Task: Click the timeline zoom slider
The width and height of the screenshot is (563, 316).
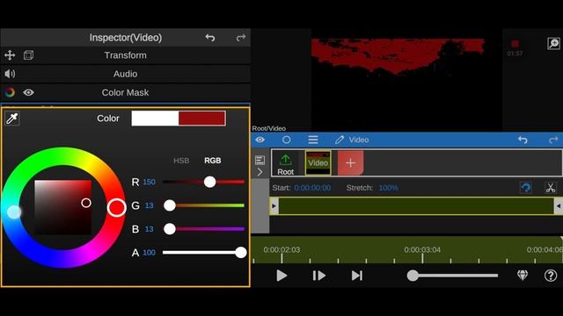Action: click(x=452, y=276)
